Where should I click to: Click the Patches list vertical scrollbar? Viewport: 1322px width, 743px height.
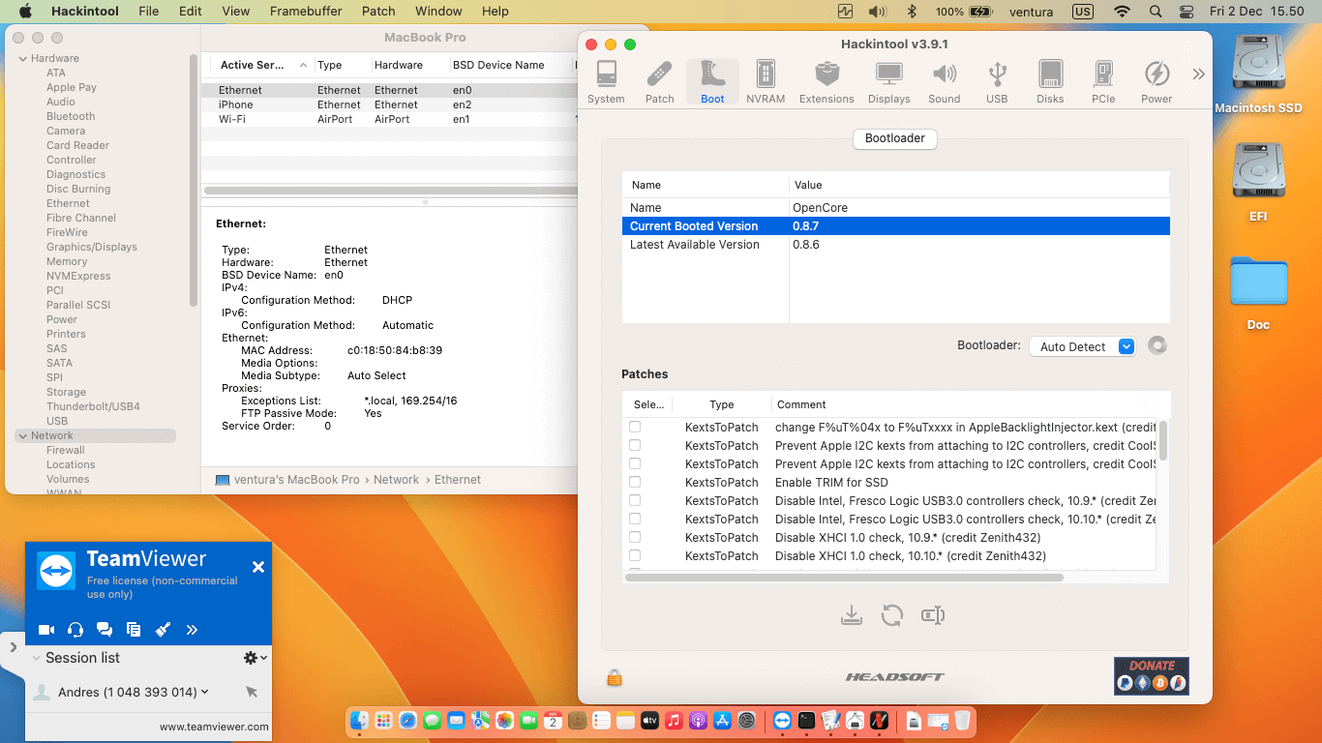coord(1163,440)
